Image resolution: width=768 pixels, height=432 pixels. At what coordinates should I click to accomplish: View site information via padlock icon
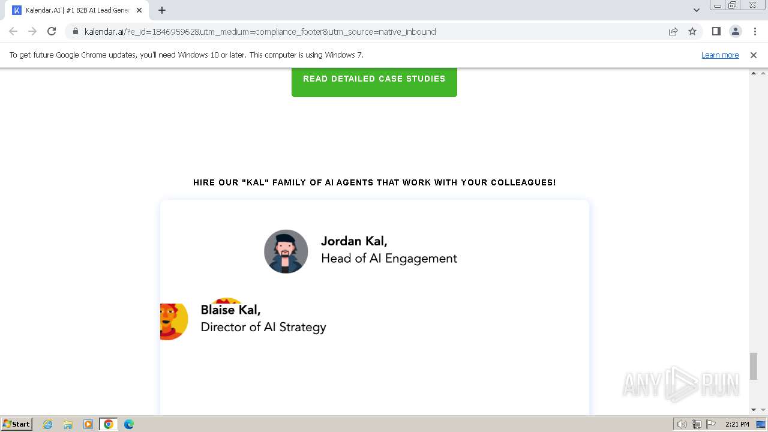click(x=75, y=32)
